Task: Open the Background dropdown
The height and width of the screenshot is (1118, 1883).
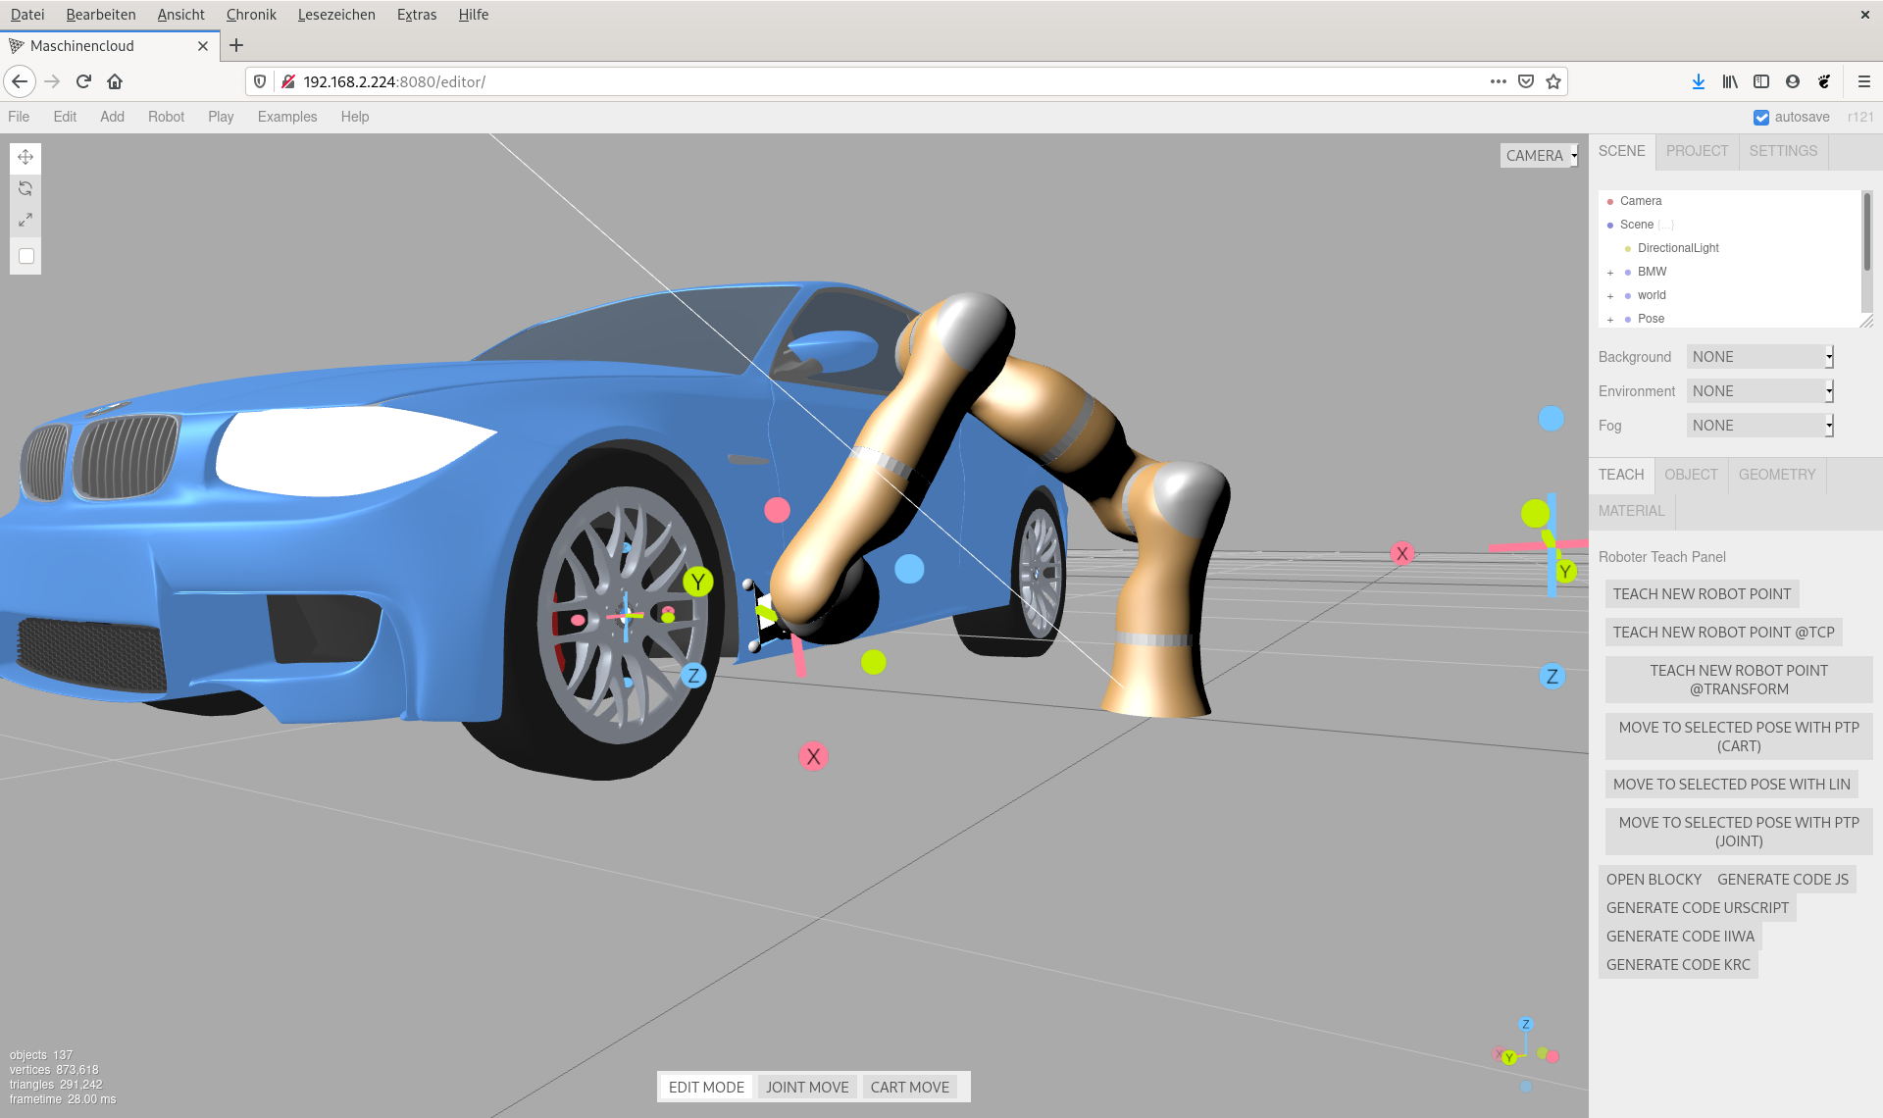Action: click(x=1759, y=357)
